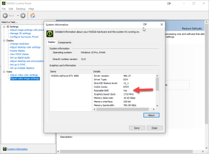
Task: Open Adjust desktop color settings
Action: coord(25,47)
